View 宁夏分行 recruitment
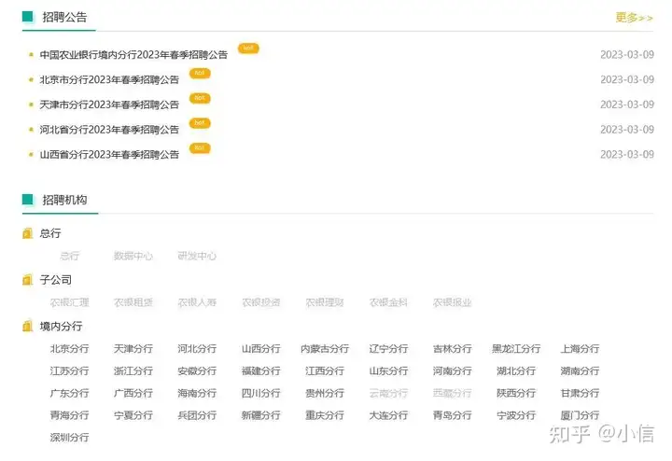Image resolution: width=672 pixels, height=461 pixels. pos(133,415)
